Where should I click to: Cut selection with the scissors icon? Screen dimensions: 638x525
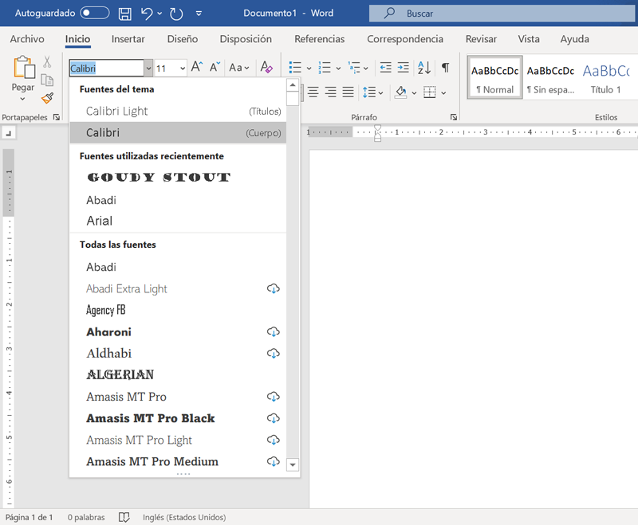click(47, 62)
